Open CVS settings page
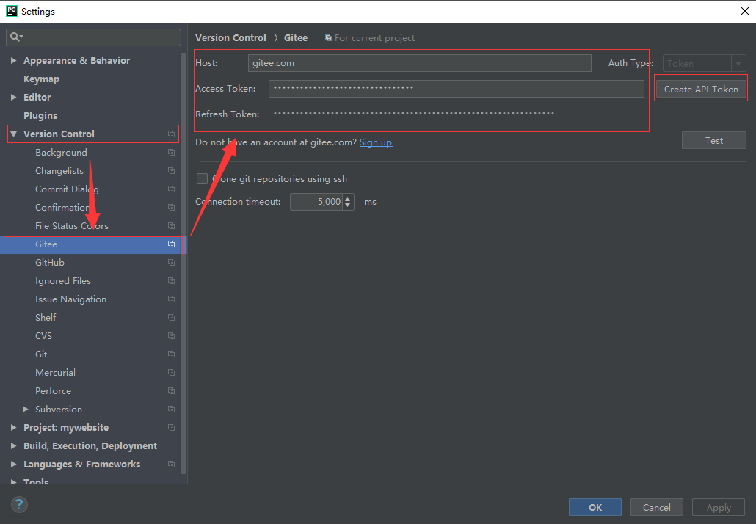 [43, 335]
